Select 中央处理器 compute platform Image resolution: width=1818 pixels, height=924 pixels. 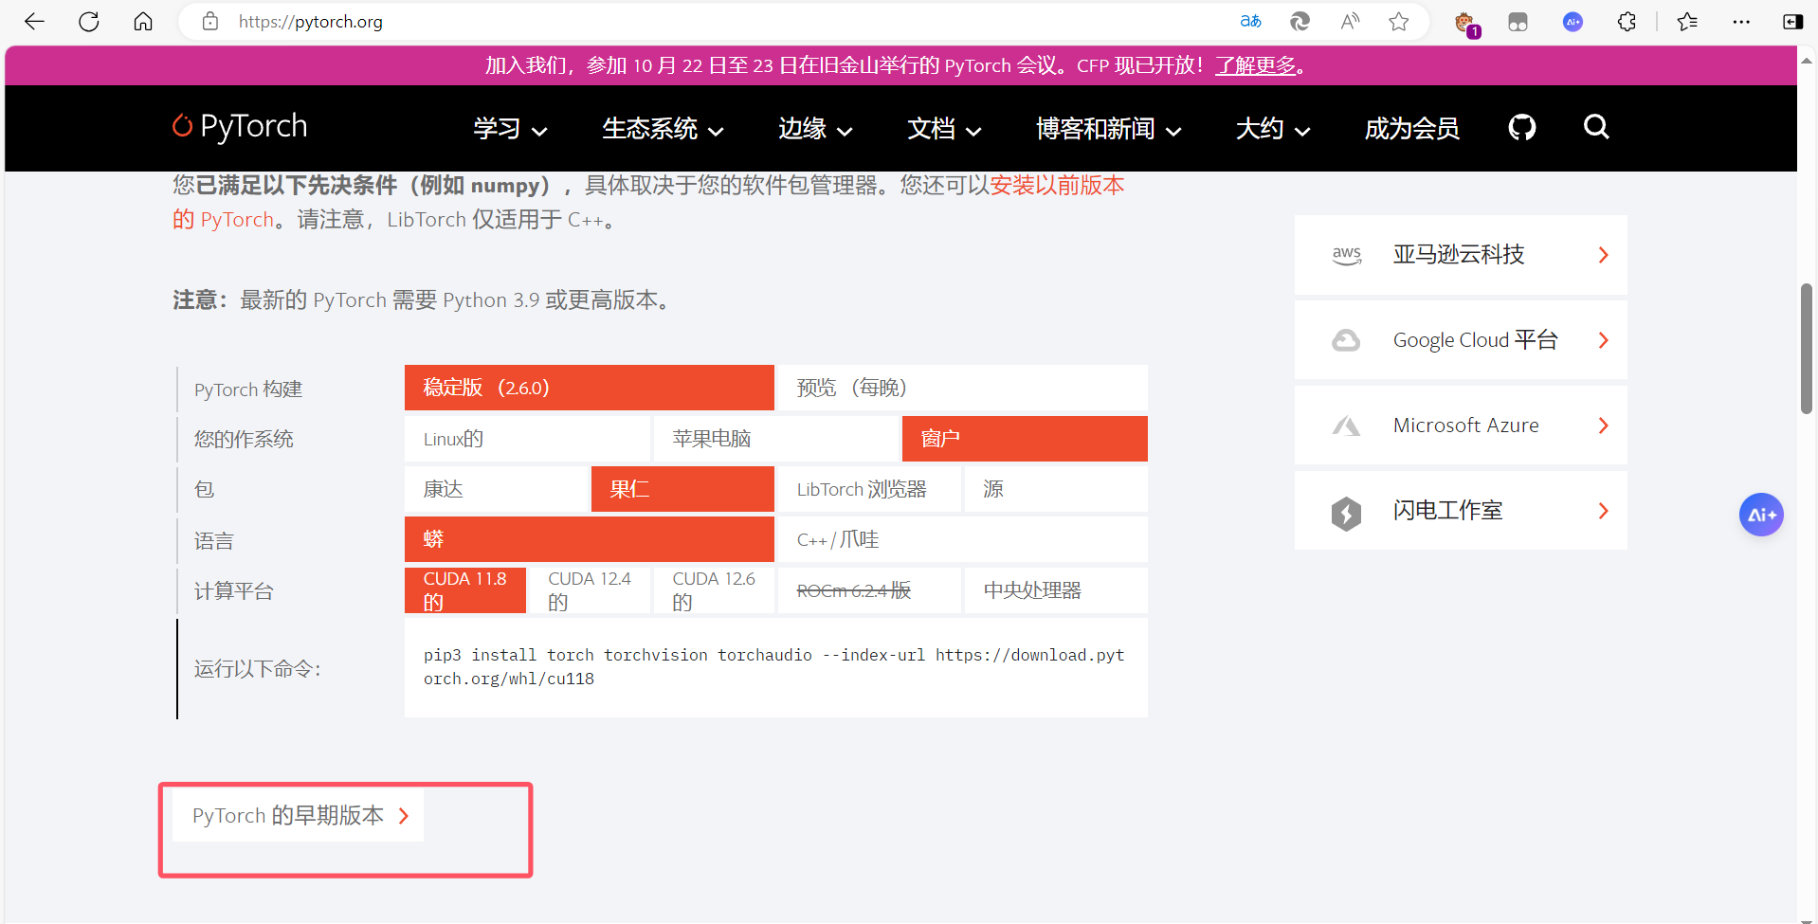pos(1056,590)
